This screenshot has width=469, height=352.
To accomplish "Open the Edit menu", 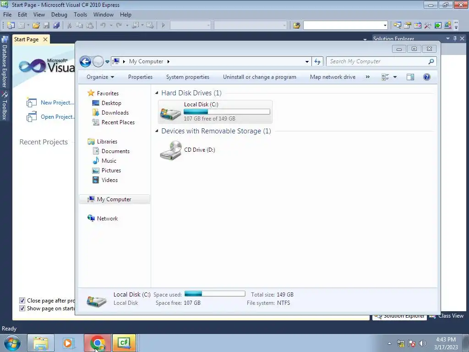I will tap(22, 14).
